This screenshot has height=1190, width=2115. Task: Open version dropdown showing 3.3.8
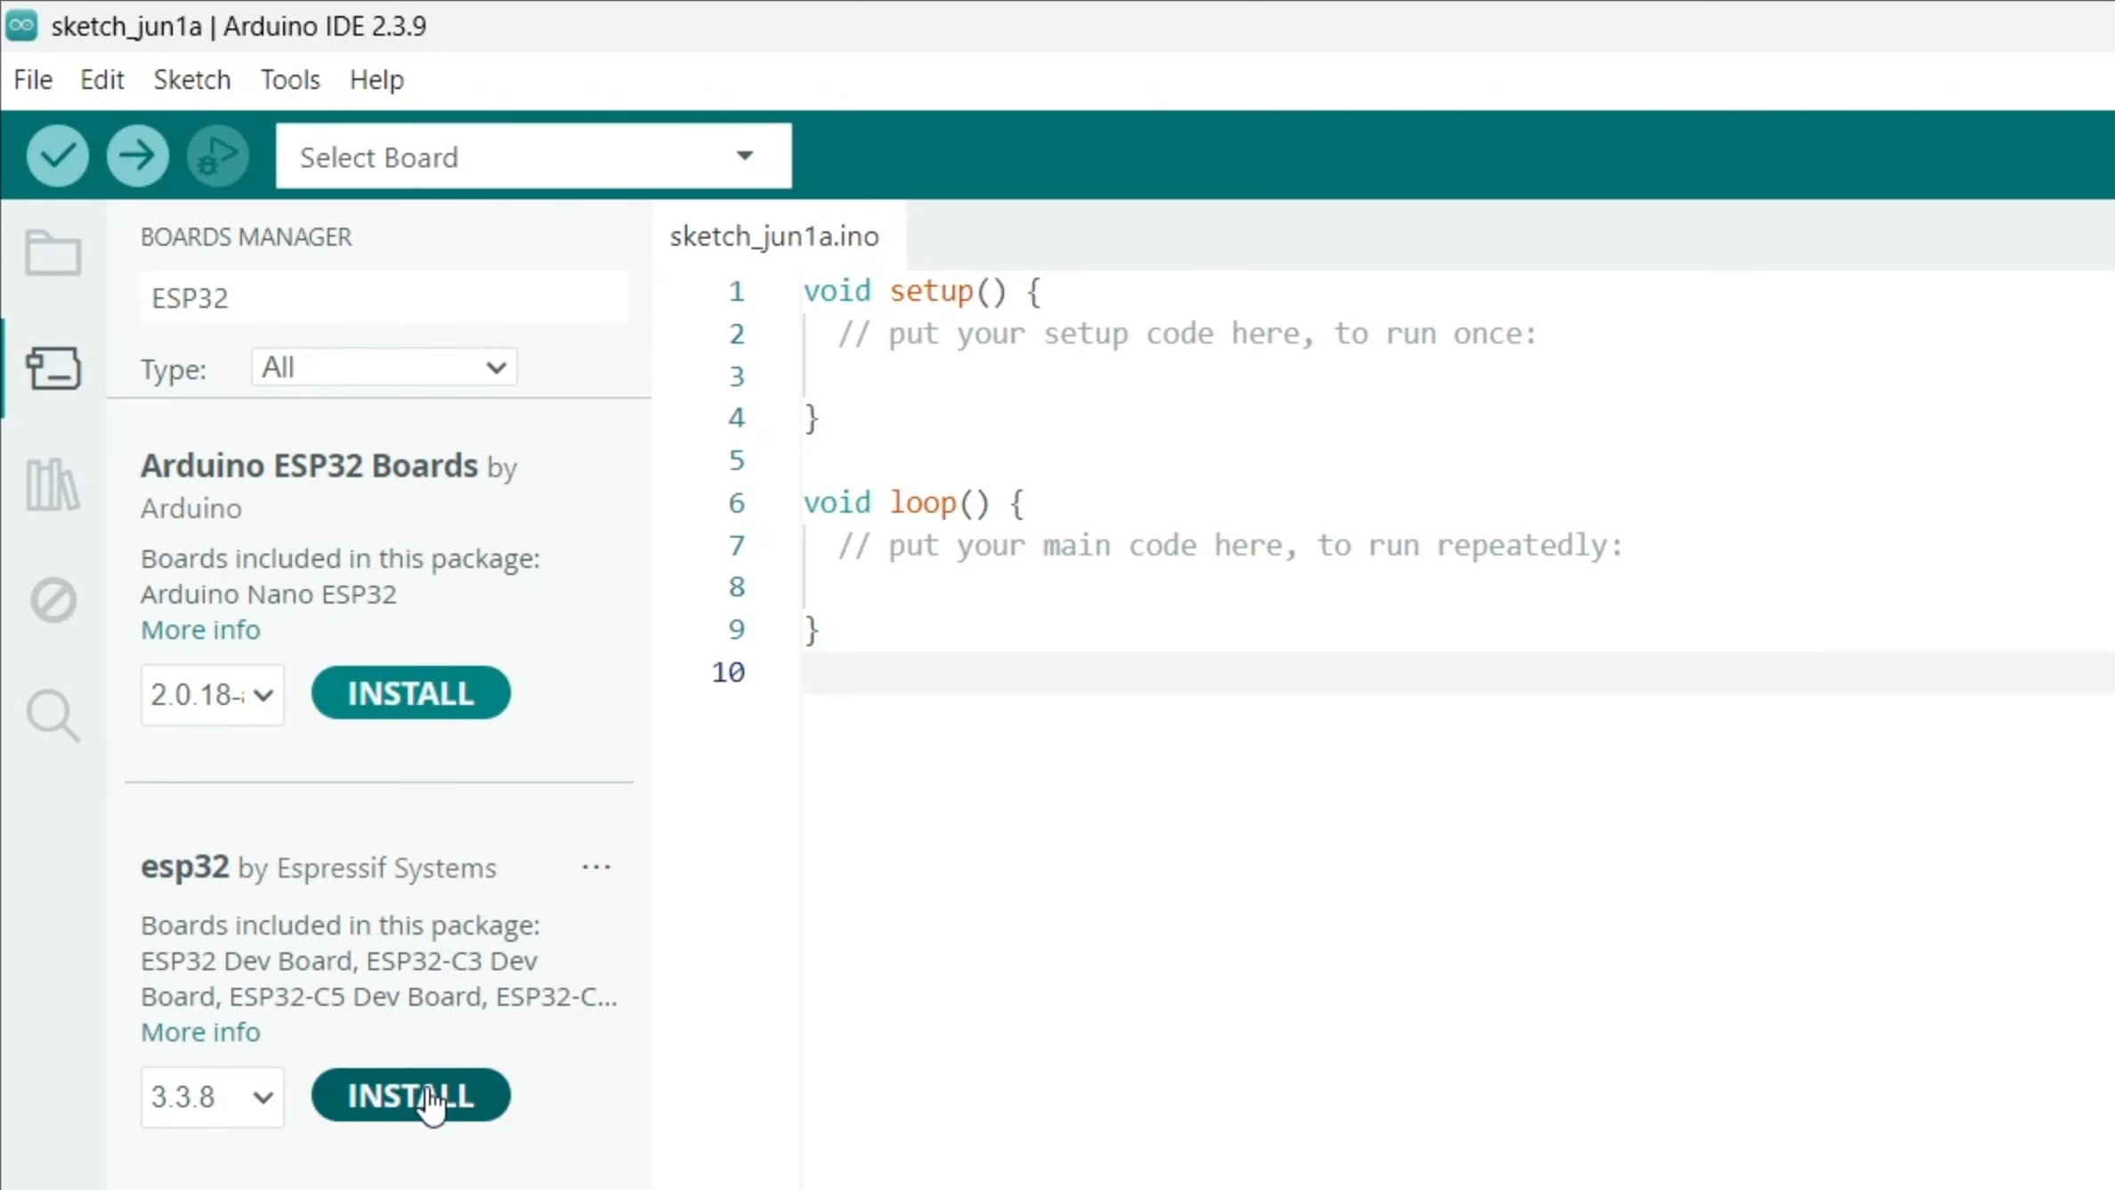[x=212, y=1097]
